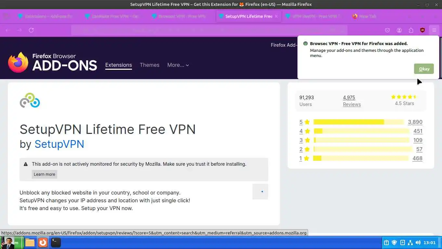Filter reviews by 5 stars link

(301, 122)
